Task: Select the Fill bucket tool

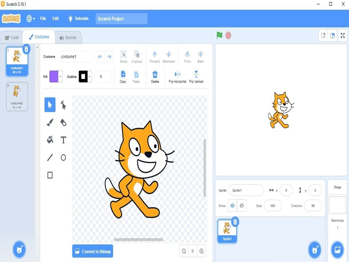Action: tap(50, 140)
